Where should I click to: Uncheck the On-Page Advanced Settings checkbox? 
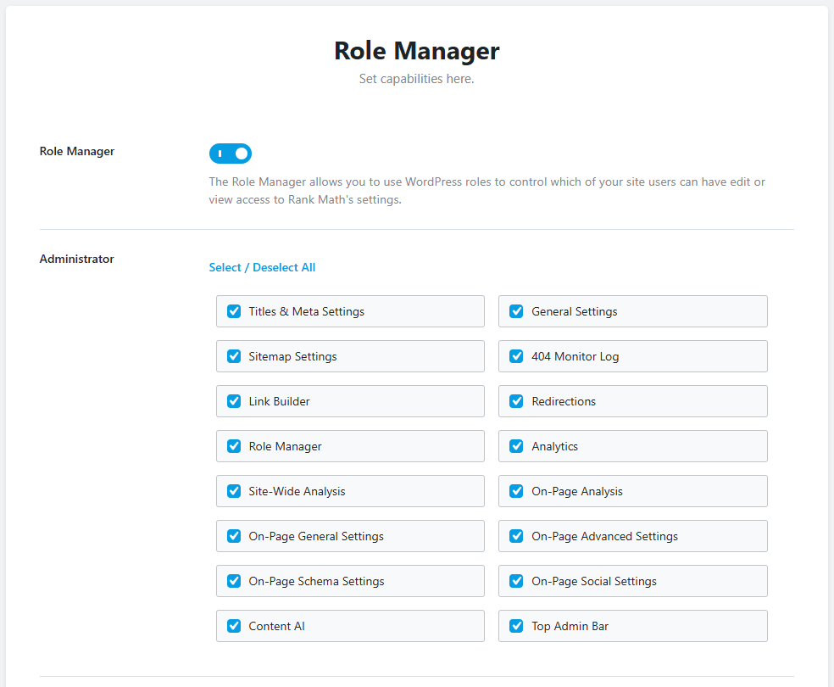(516, 536)
